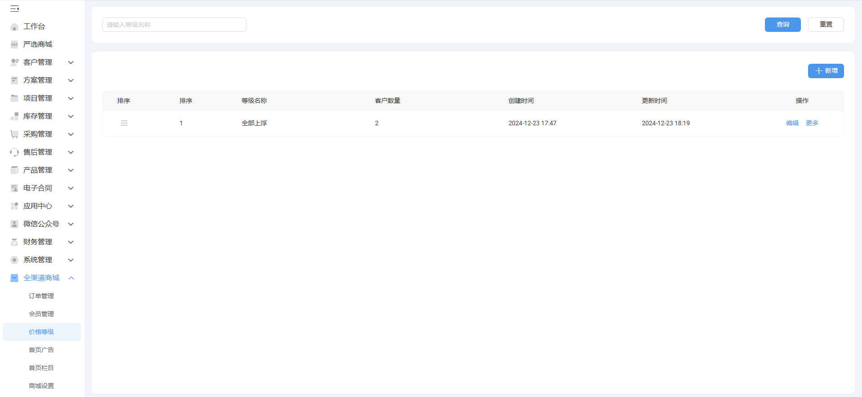Click the 项目管理 folder icon

pyautogui.click(x=14, y=98)
